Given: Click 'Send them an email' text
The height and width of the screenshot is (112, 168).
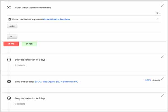Looking at the screenshot, I should tap(24, 82).
